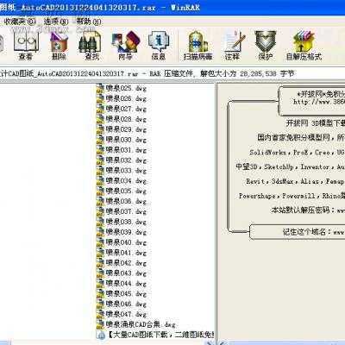Click the Revit, 3dsMax, Alias comment line
Screen dimensions: 345x345
tap(295, 181)
